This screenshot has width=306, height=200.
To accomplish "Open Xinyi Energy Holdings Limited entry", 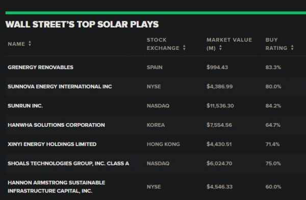I will point(52,144).
